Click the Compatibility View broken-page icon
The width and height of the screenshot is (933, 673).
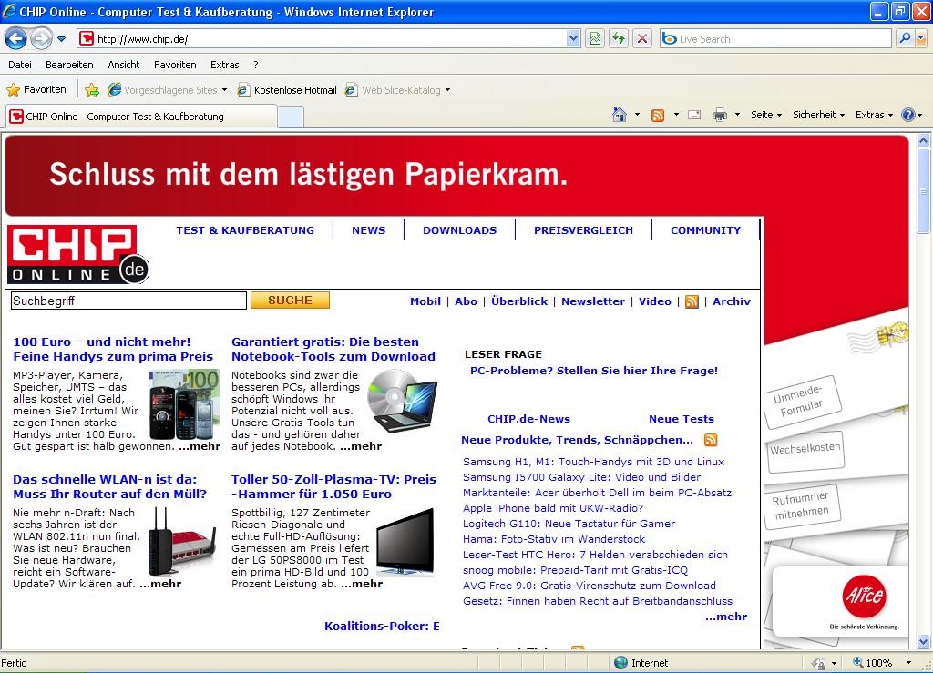tap(595, 39)
